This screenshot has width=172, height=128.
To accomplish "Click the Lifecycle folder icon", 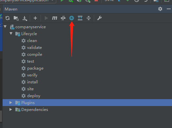I will [x=18, y=34].
